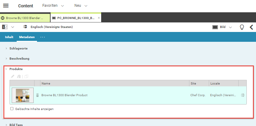The width and height of the screenshot is (256, 126).
Task: Click the library icon in Produkte toolbar
Action: 19,76
